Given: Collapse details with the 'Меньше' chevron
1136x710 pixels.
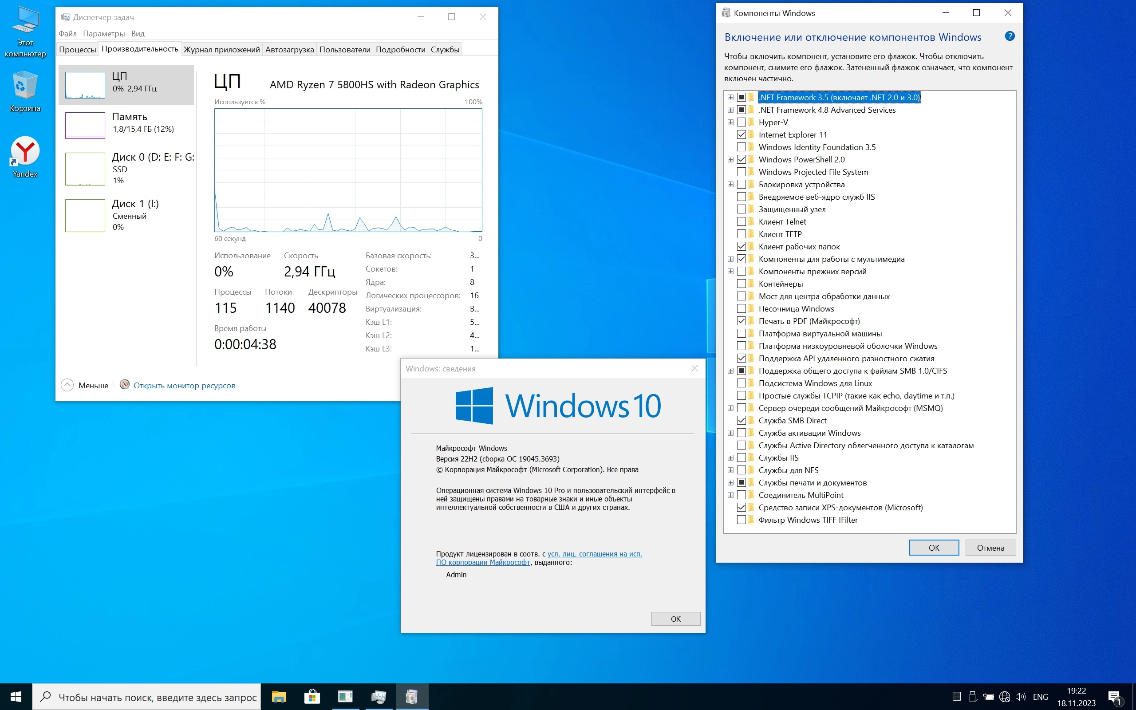Looking at the screenshot, I should point(67,385).
